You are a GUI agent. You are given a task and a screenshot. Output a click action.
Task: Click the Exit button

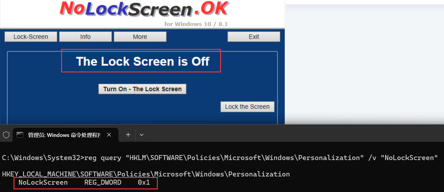(x=254, y=37)
